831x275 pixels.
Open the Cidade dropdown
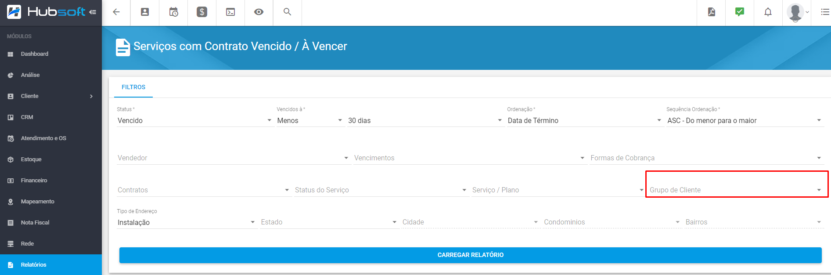click(471, 222)
